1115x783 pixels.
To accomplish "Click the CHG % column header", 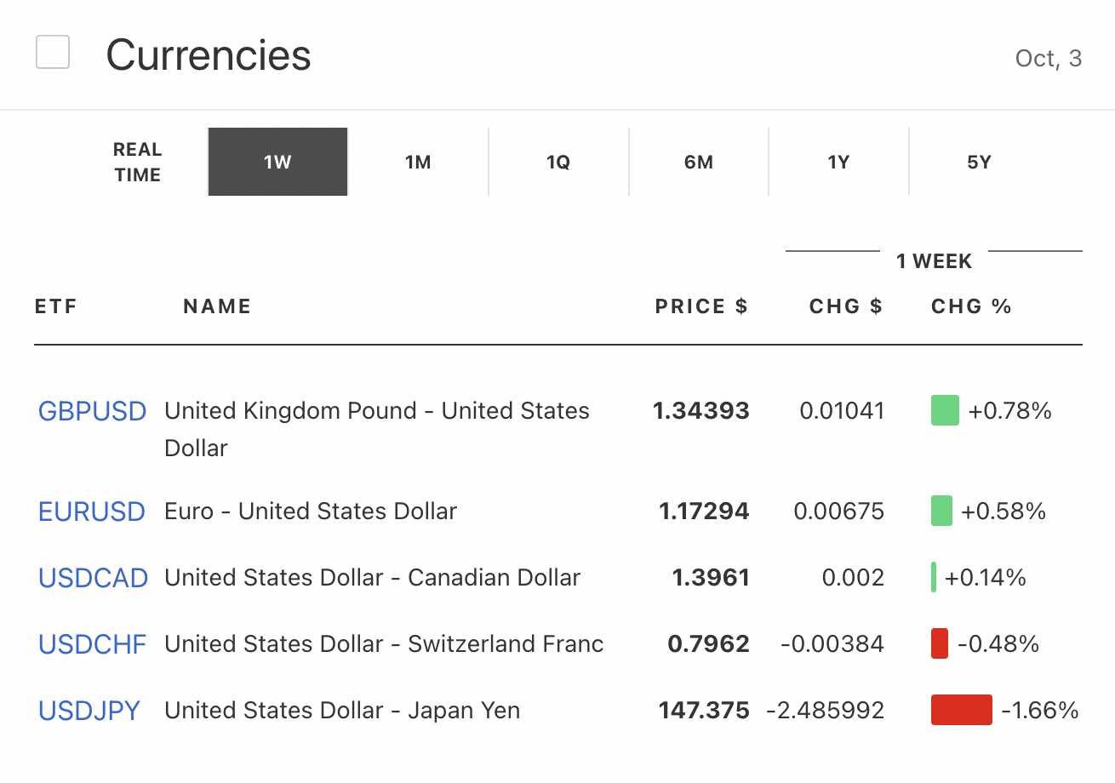I will coord(971,306).
